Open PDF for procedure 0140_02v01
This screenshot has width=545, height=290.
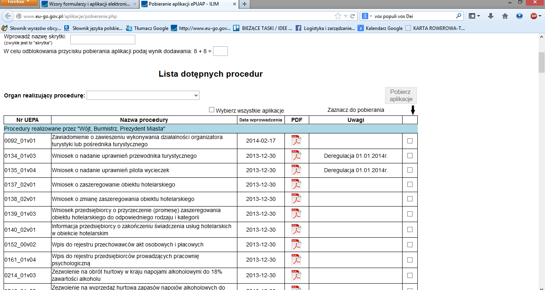[296, 230]
